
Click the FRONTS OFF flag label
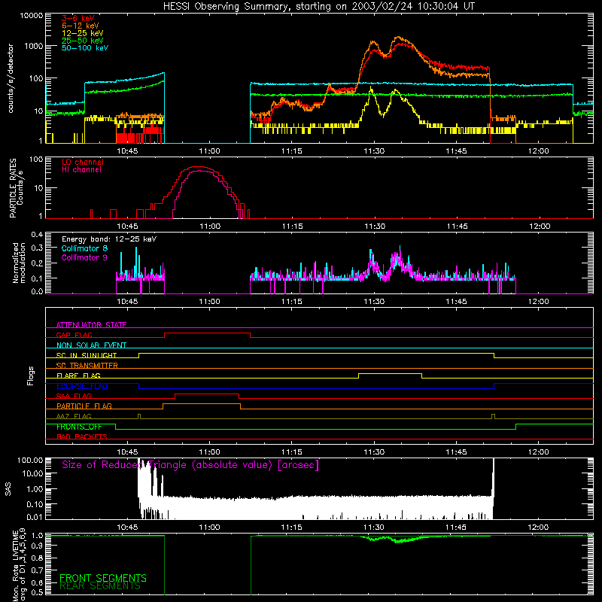79,427
